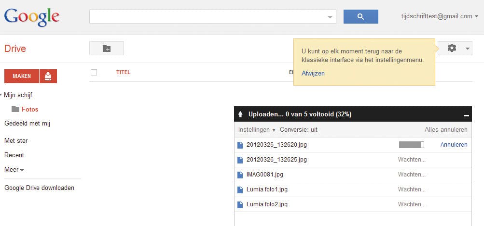Click the Drive heading
The height and width of the screenshot is (226, 484).
click(x=15, y=49)
